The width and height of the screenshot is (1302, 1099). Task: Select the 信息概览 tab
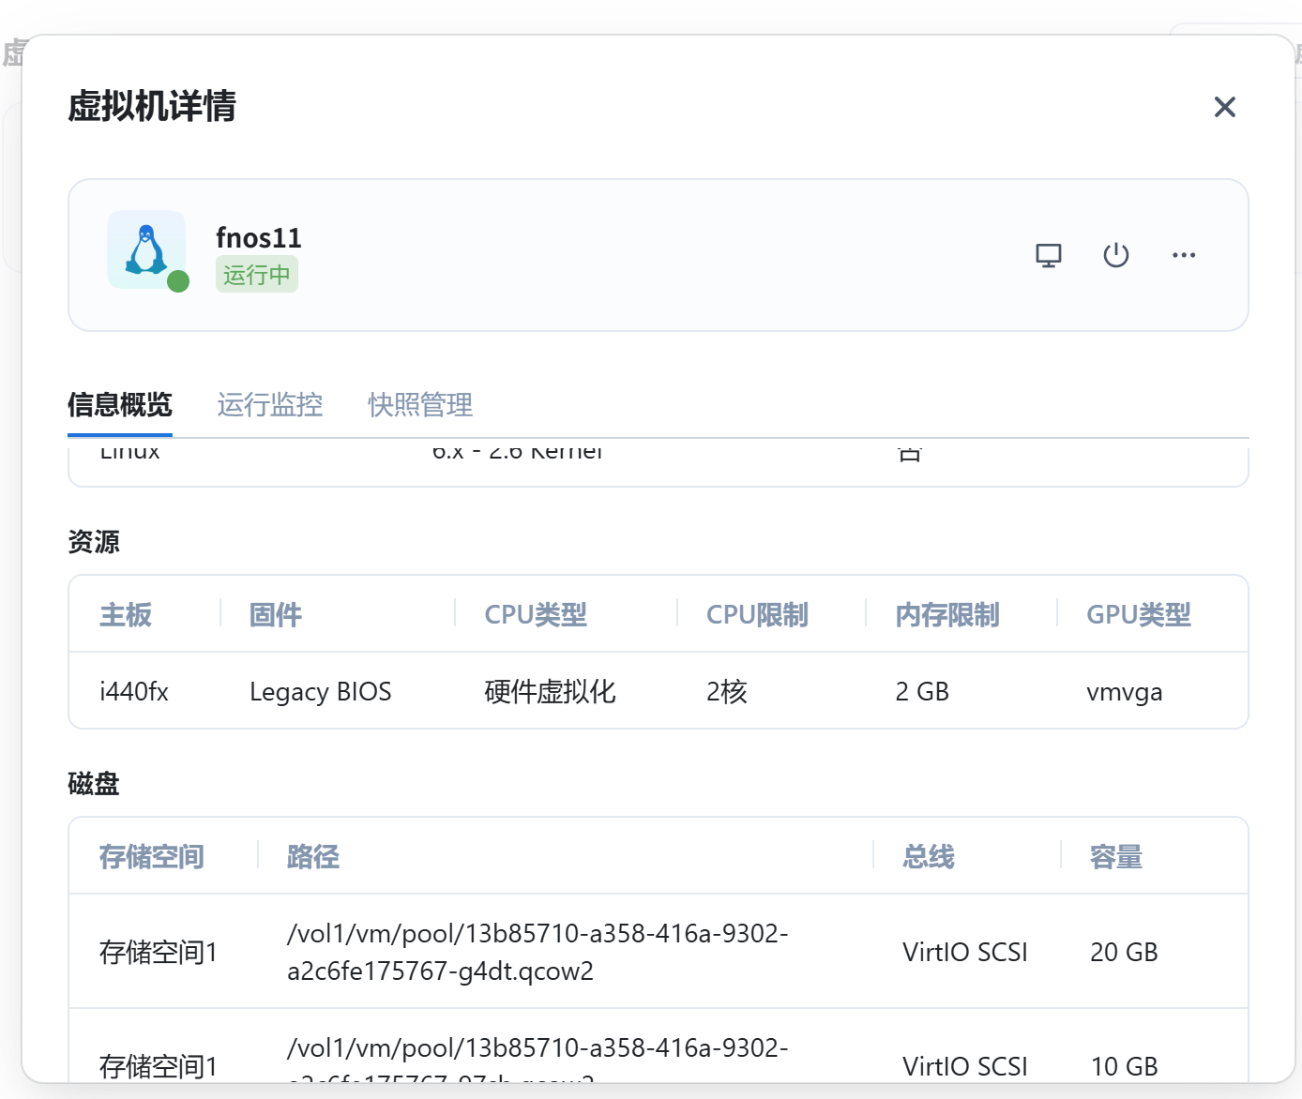click(119, 405)
